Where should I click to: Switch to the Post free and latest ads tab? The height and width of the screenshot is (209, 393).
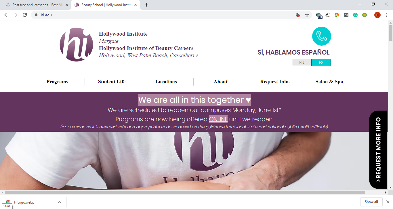tap(36, 5)
